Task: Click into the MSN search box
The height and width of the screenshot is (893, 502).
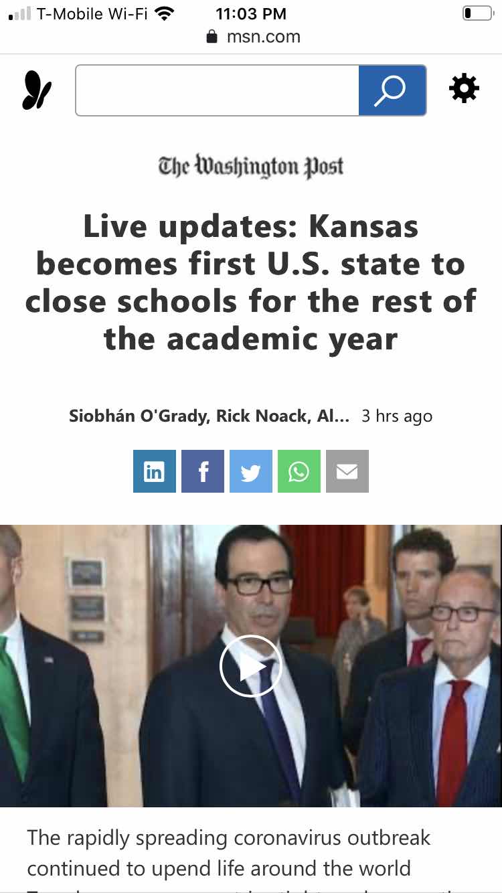Action: [x=218, y=90]
